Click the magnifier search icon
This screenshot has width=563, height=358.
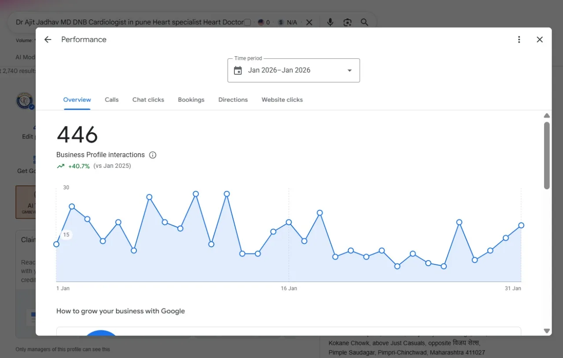point(364,22)
